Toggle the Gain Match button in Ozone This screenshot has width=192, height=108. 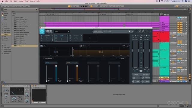point(145,74)
